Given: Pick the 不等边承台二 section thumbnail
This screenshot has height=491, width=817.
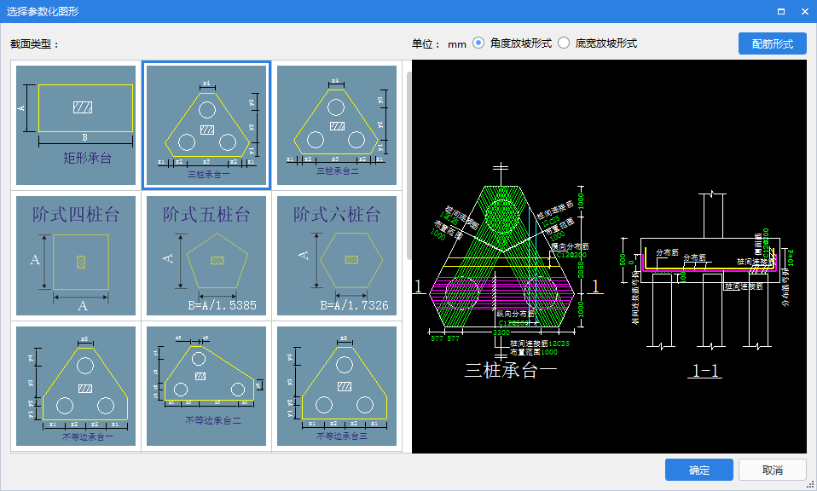Looking at the screenshot, I should 206,386.
